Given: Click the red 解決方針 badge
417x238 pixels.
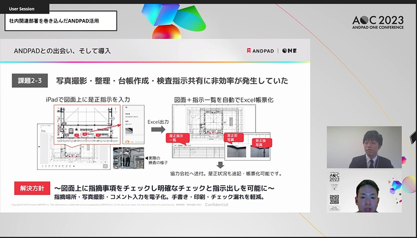Looking at the screenshot, I should [32, 188].
